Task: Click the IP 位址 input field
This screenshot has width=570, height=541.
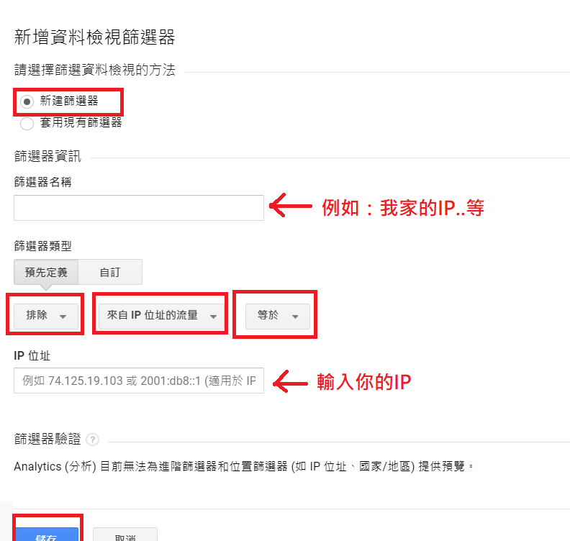Action: coord(139,381)
